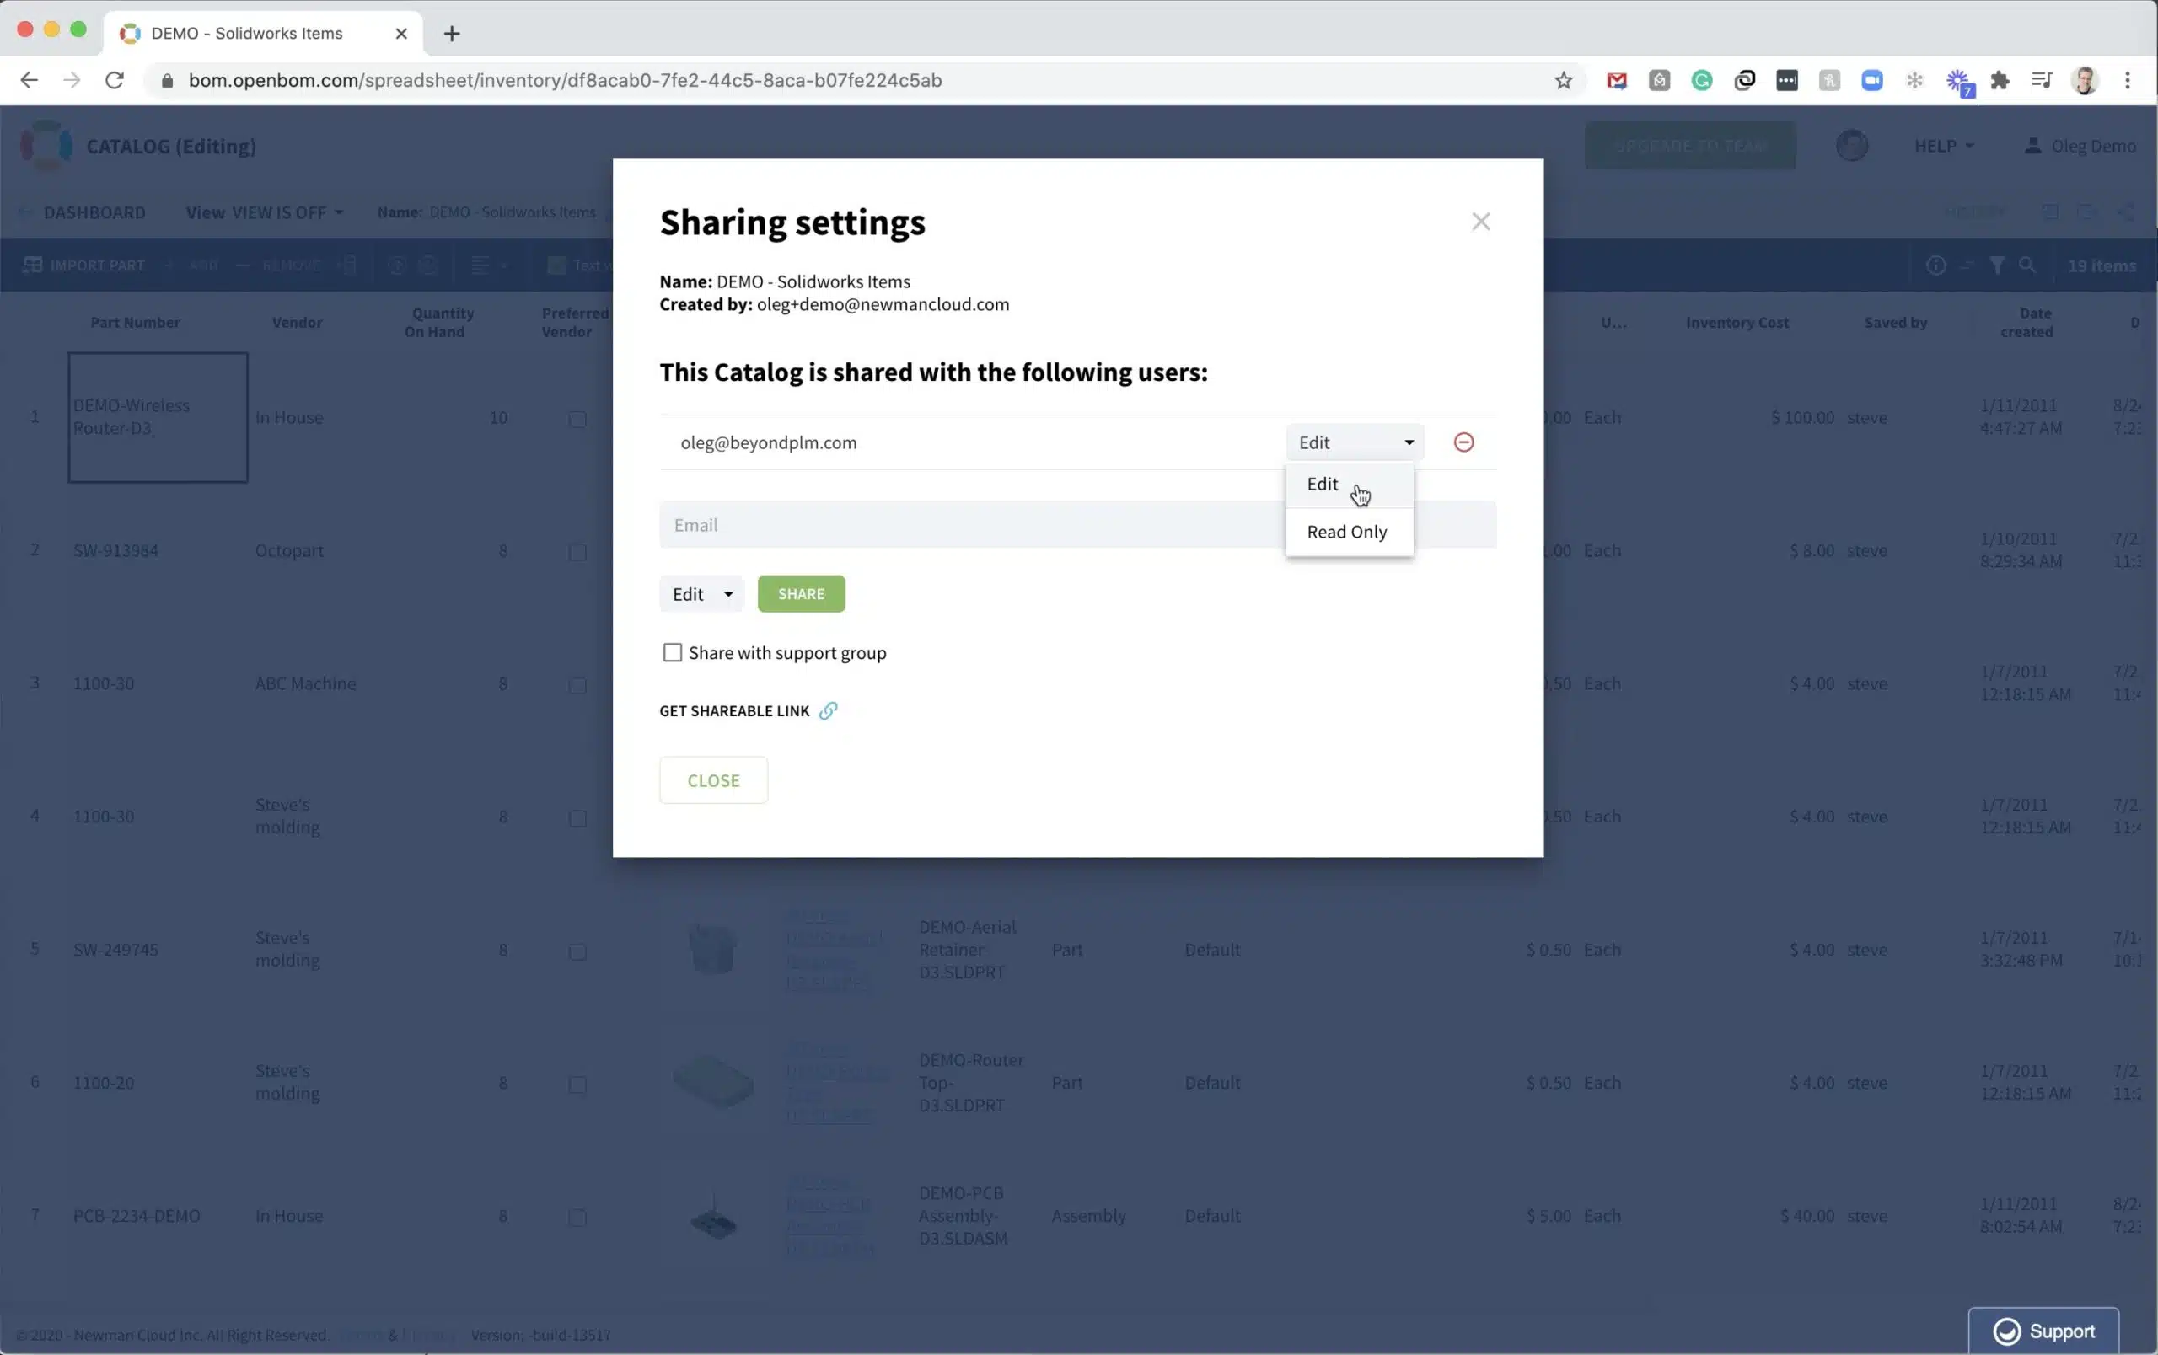
Task: Click the OpenBOM logo
Action: (46, 145)
